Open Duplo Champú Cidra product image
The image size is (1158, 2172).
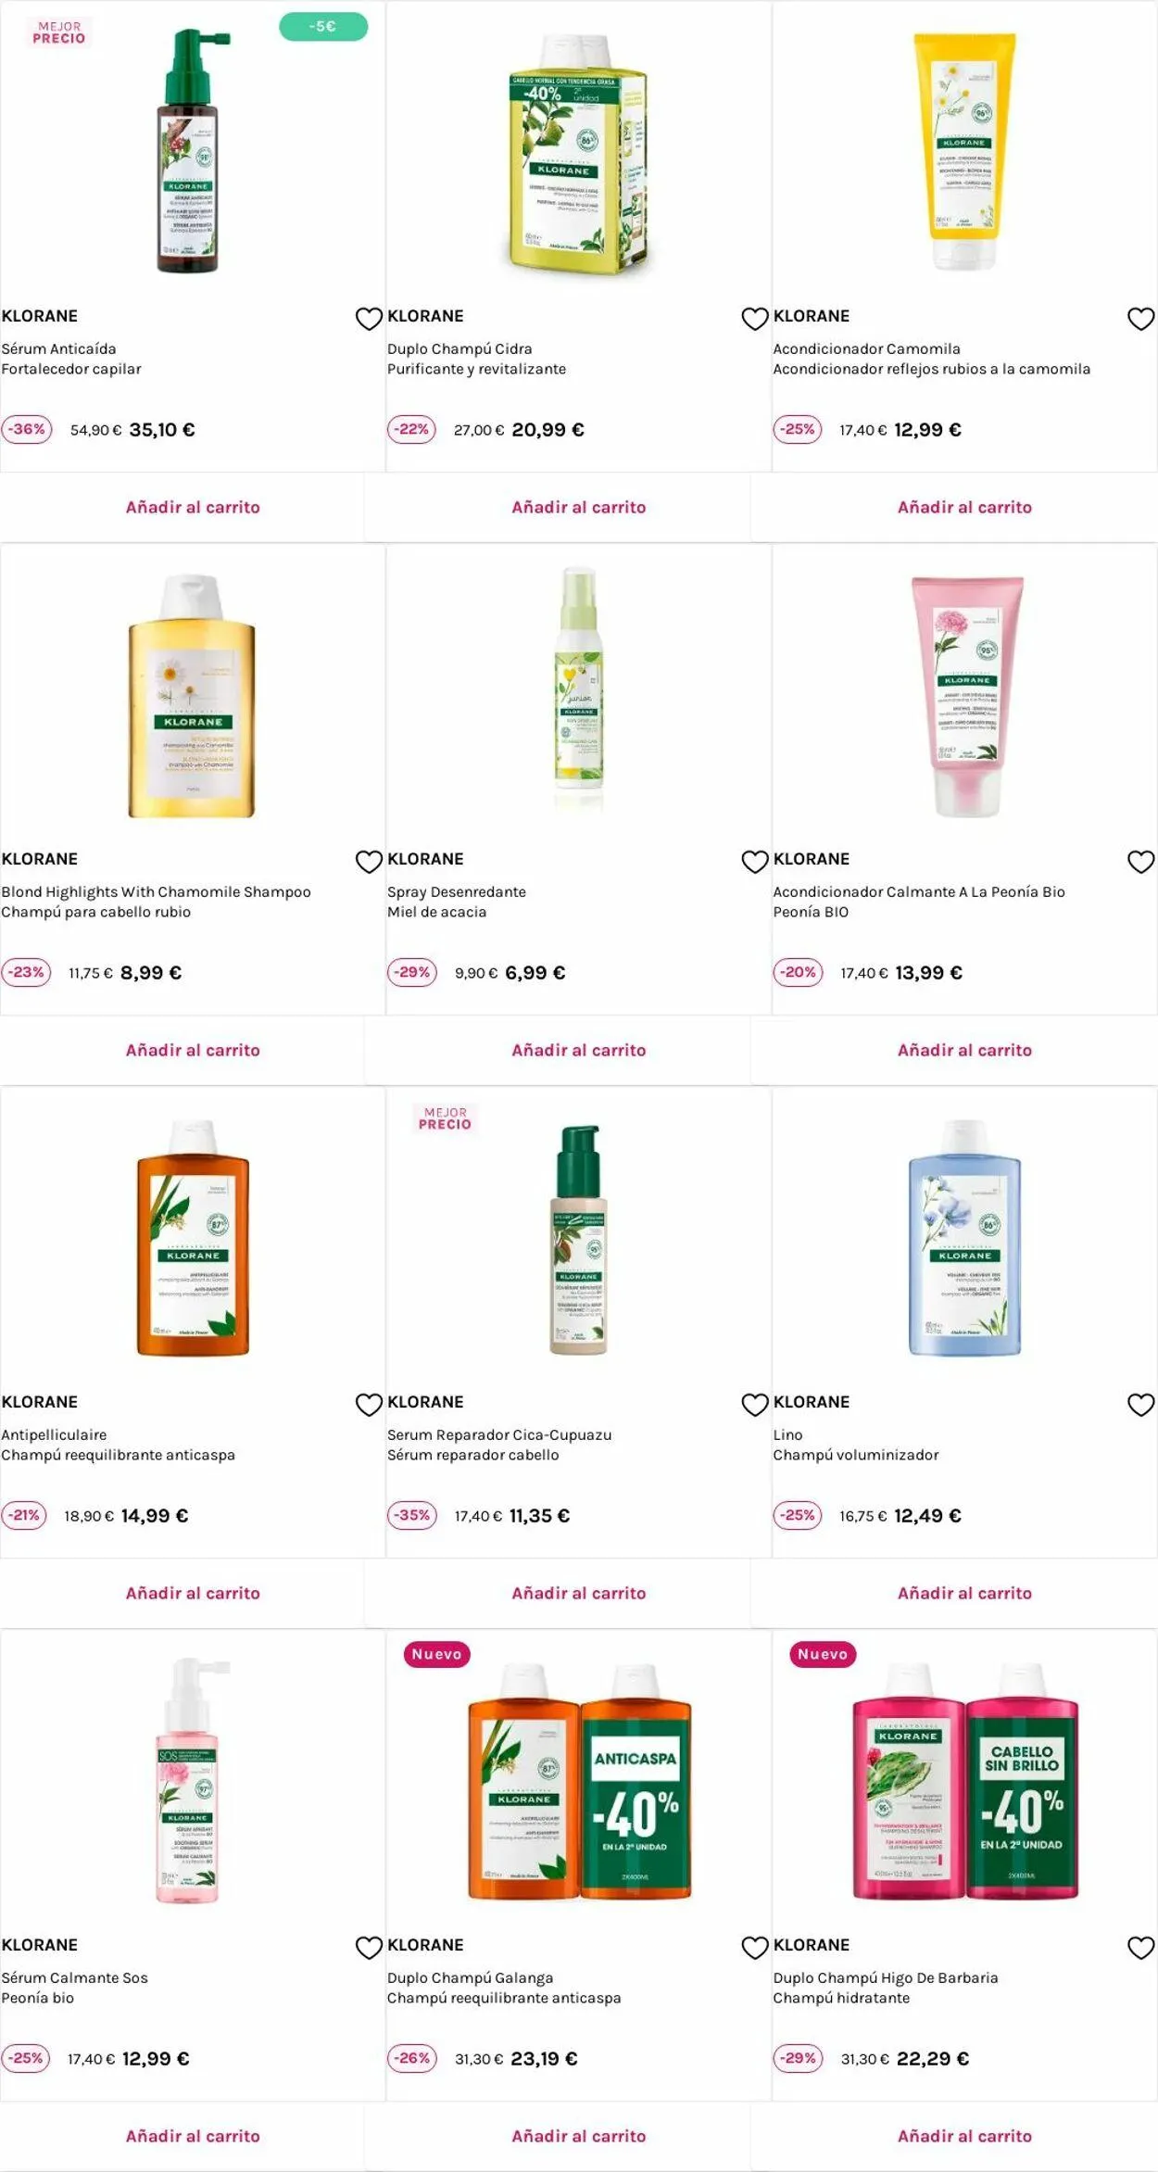coord(579,153)
